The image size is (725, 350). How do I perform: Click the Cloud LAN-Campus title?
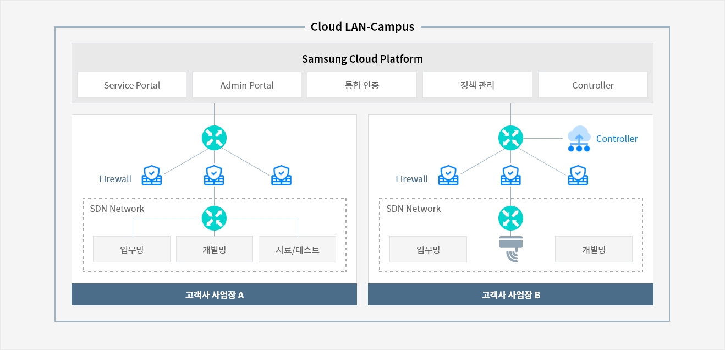point(363,26)
